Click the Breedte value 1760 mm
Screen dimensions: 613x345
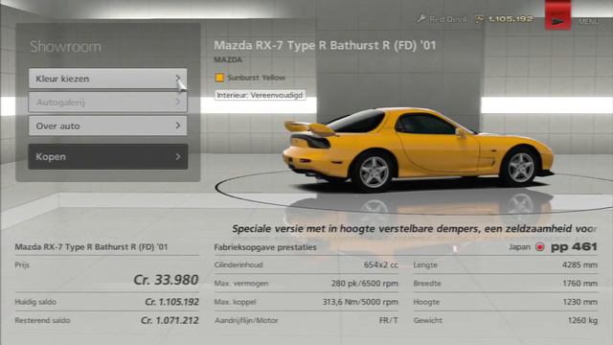[x=579, y=284]
